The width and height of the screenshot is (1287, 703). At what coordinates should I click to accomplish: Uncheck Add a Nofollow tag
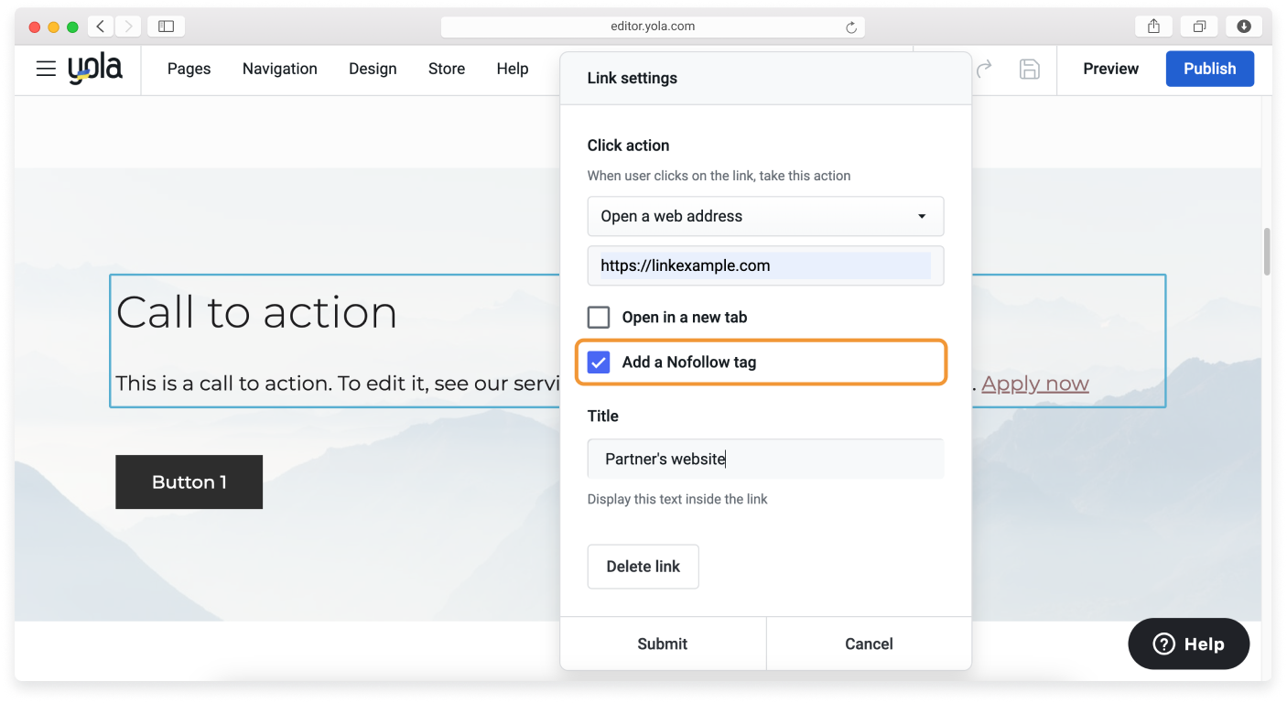pyautogui.click(x=599, y=362)
